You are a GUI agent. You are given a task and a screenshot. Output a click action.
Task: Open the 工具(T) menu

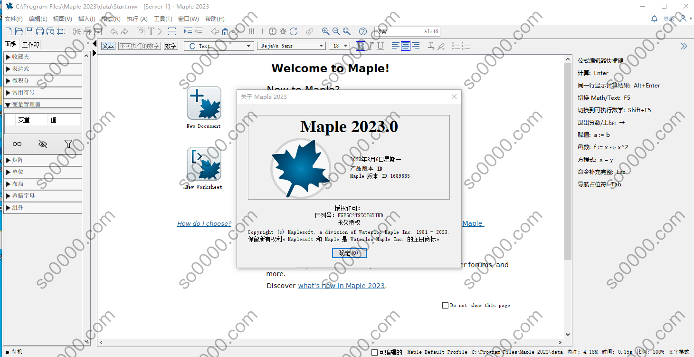(x=163, y=19)
